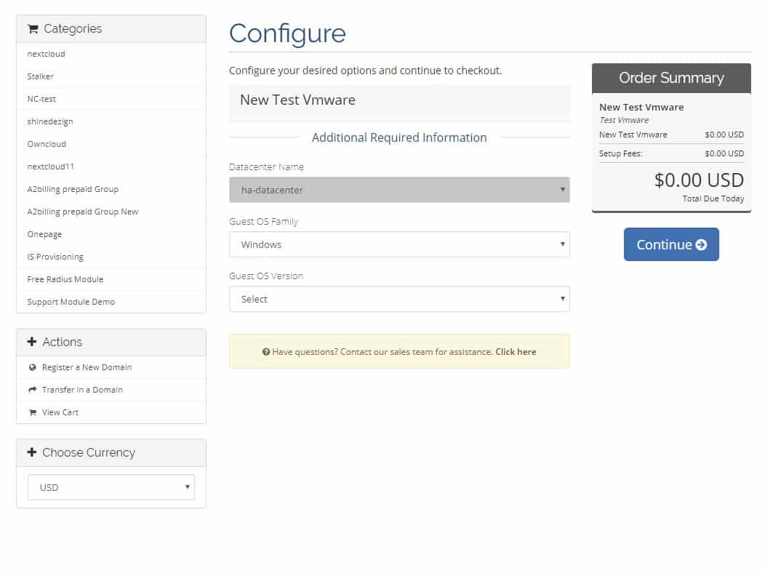Open the IS Provisioning category
This screenshot has width=765, height=573.
click(55, 257)
